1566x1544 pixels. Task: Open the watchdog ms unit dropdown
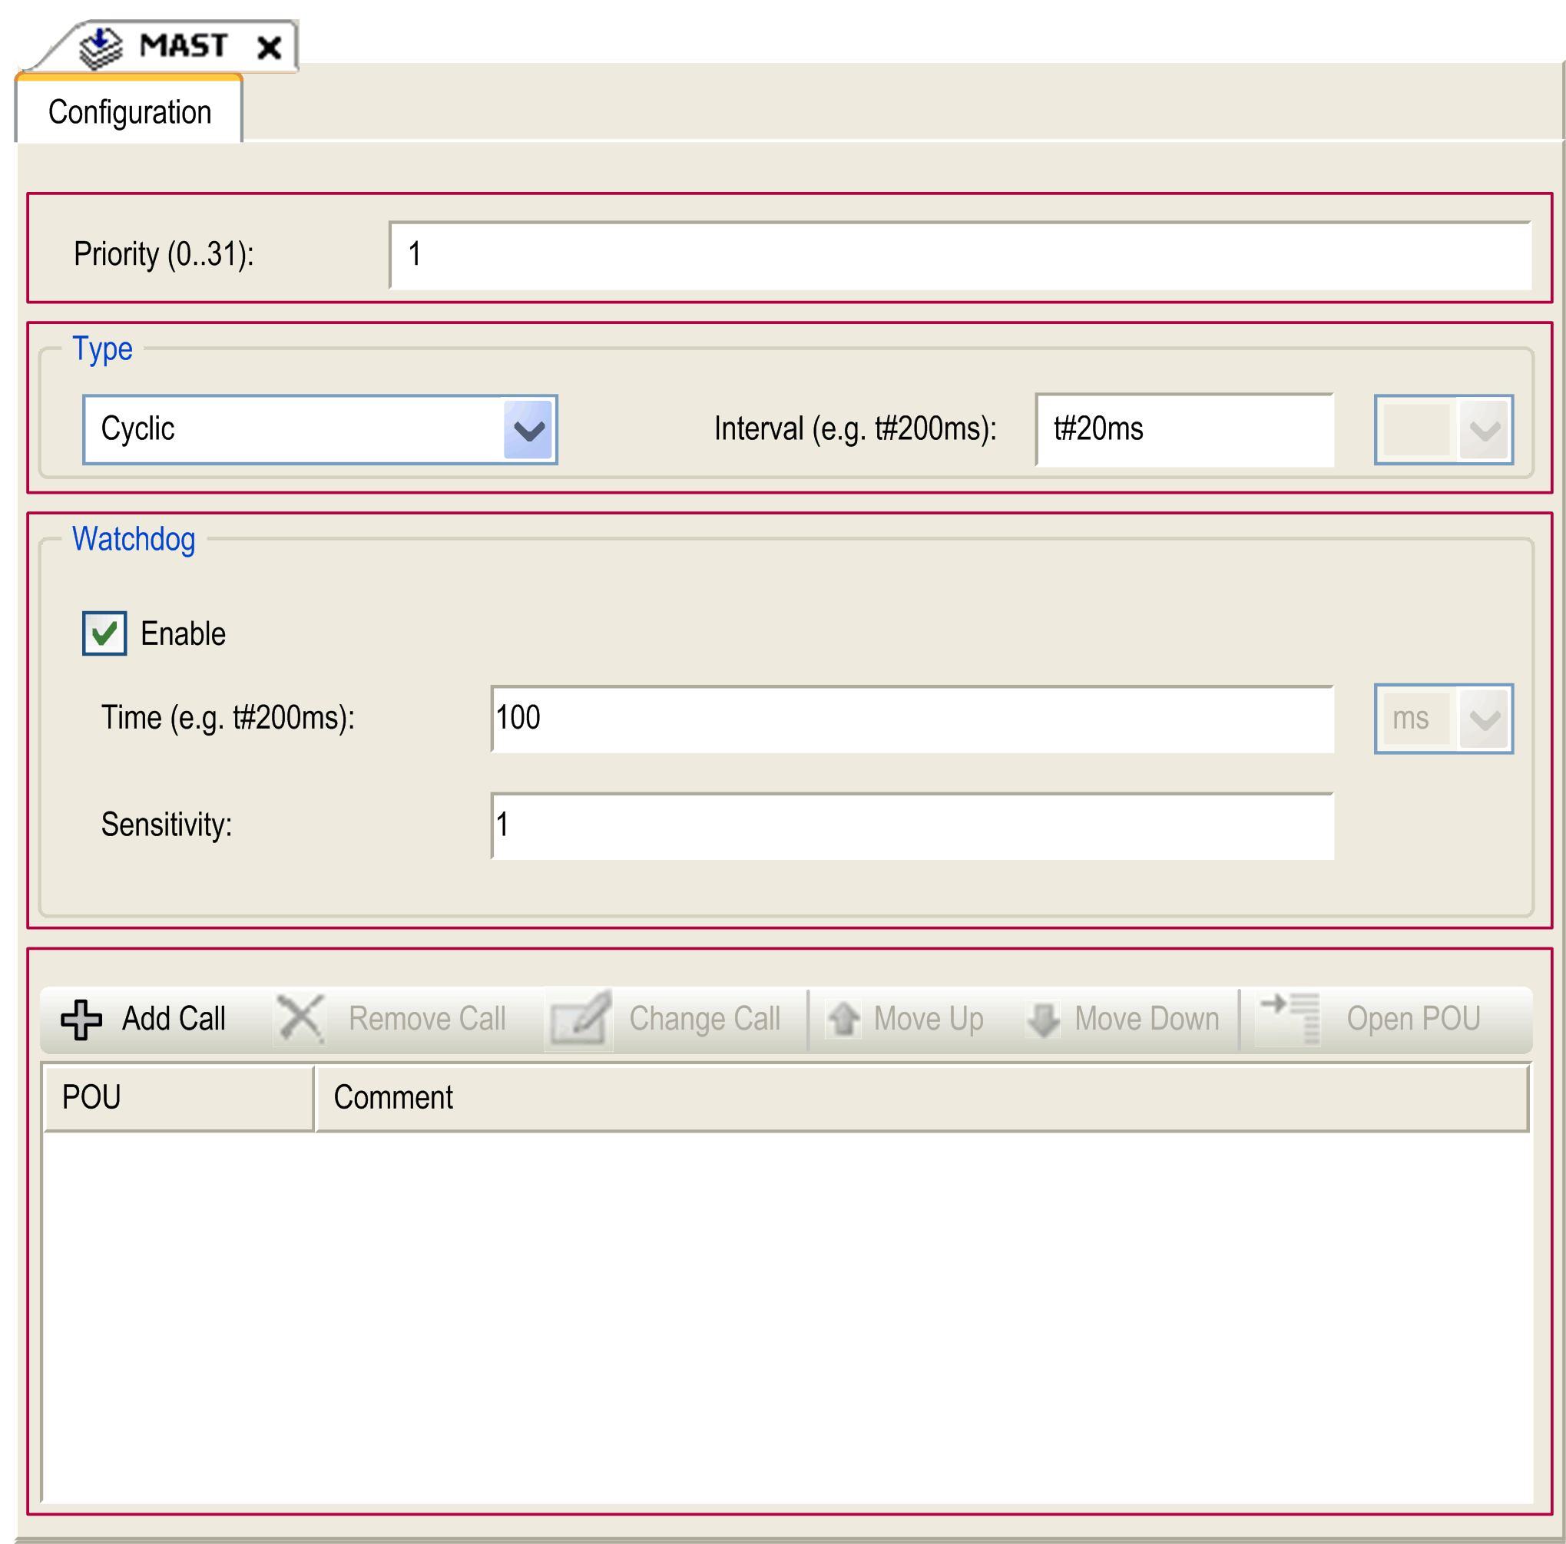[x=1484, y=719]
